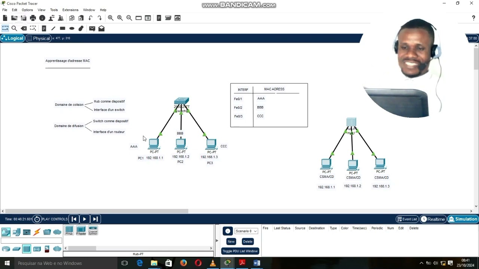
Task: Toggle the Event List panel
Action: coord(407,219)
